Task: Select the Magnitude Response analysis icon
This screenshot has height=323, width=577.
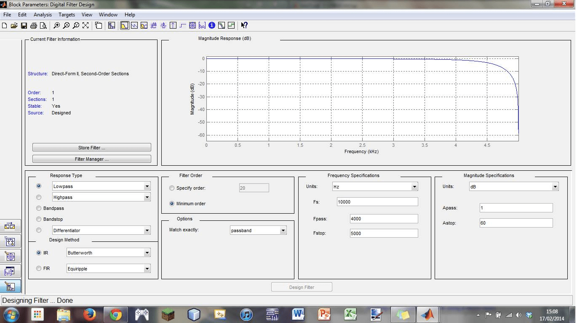Action: click(x=125, y=25)
